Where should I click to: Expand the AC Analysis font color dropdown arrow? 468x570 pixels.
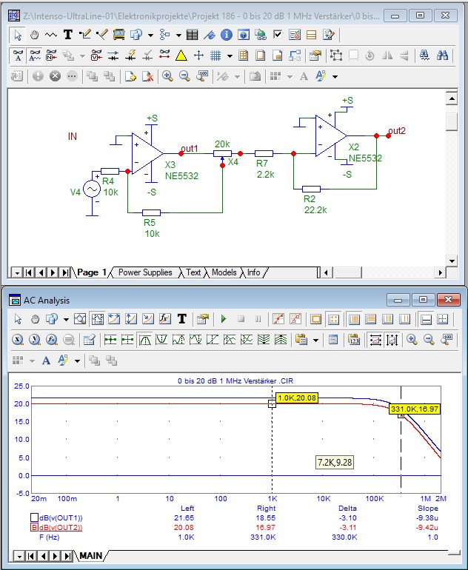[77, 361]
